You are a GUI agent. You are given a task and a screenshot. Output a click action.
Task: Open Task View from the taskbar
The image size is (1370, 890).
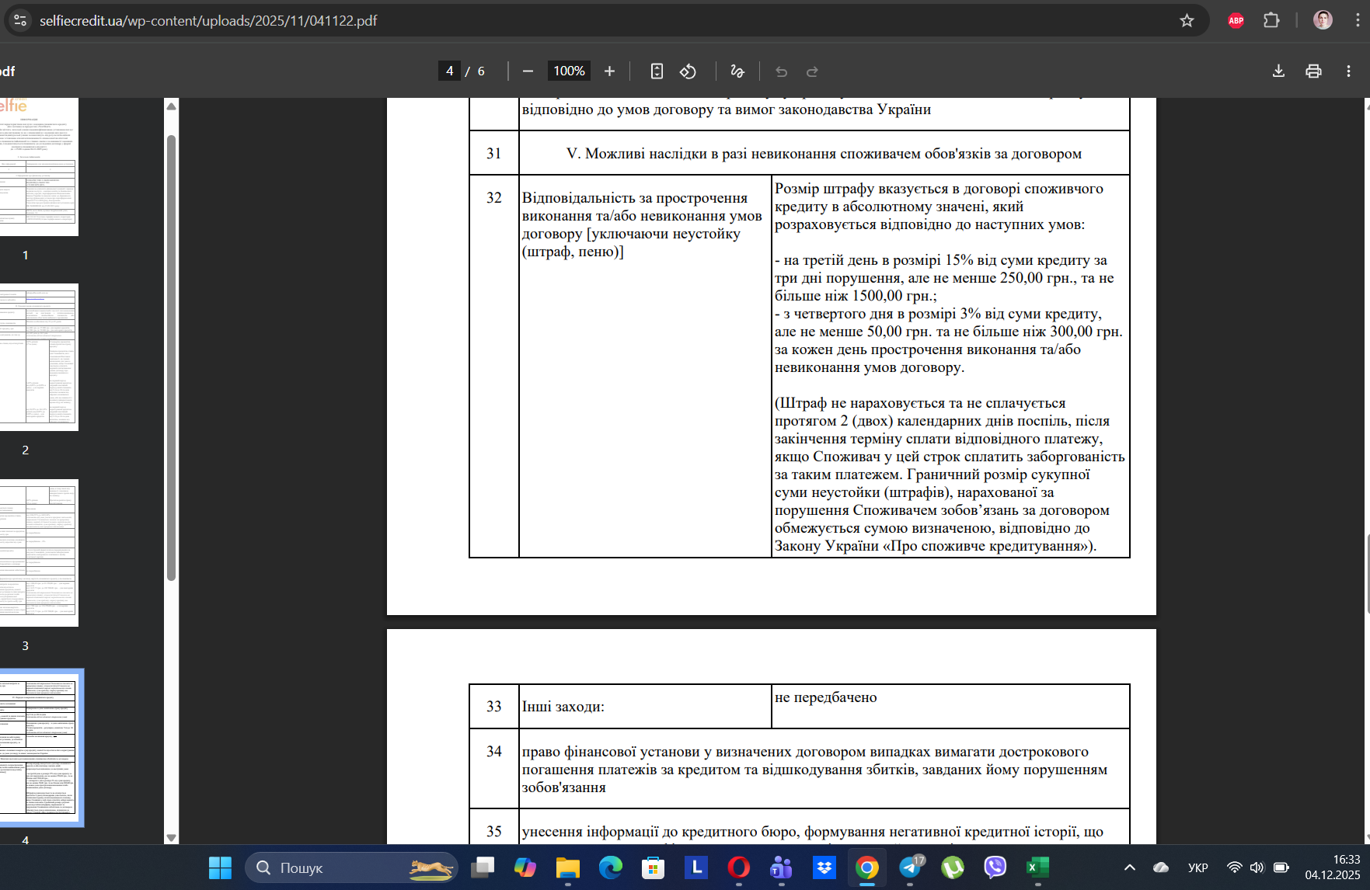pyautogui.click(x=483, y=867)
